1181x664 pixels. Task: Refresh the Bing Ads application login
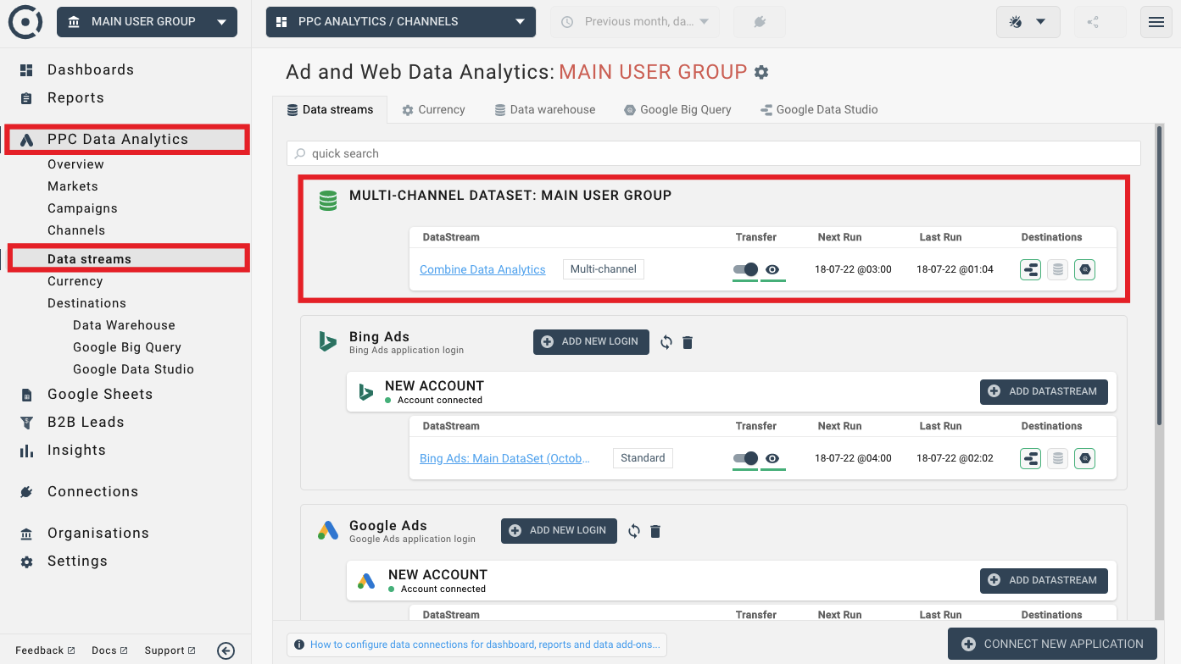click(x=666, y=342)
